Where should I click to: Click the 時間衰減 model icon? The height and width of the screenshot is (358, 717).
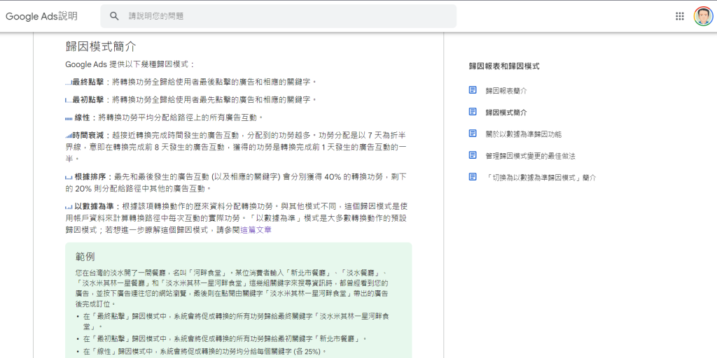click(x=69, y=136)
